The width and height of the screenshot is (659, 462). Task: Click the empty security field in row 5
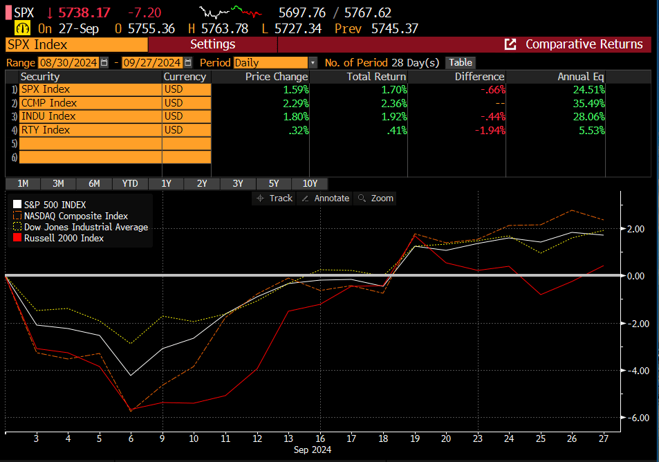click(x=91, y=144)
